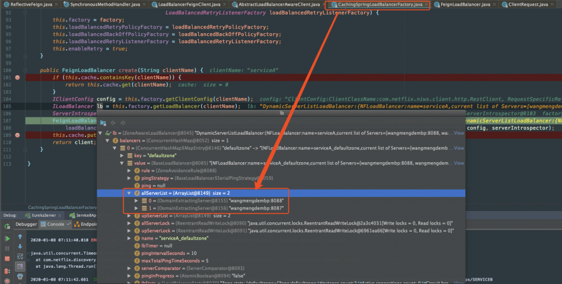The height and width of the screenshot is (284, 562).
Task: Click Mute Breakpoints icon
Action: [7, 282]
